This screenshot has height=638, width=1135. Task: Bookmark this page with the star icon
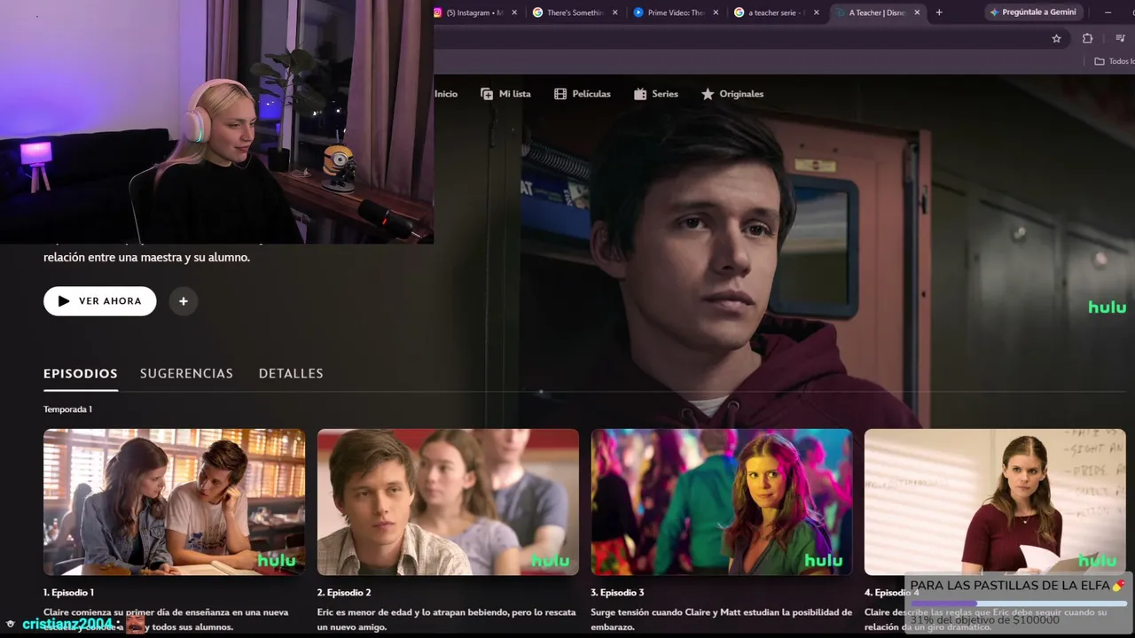(1056, 38)
